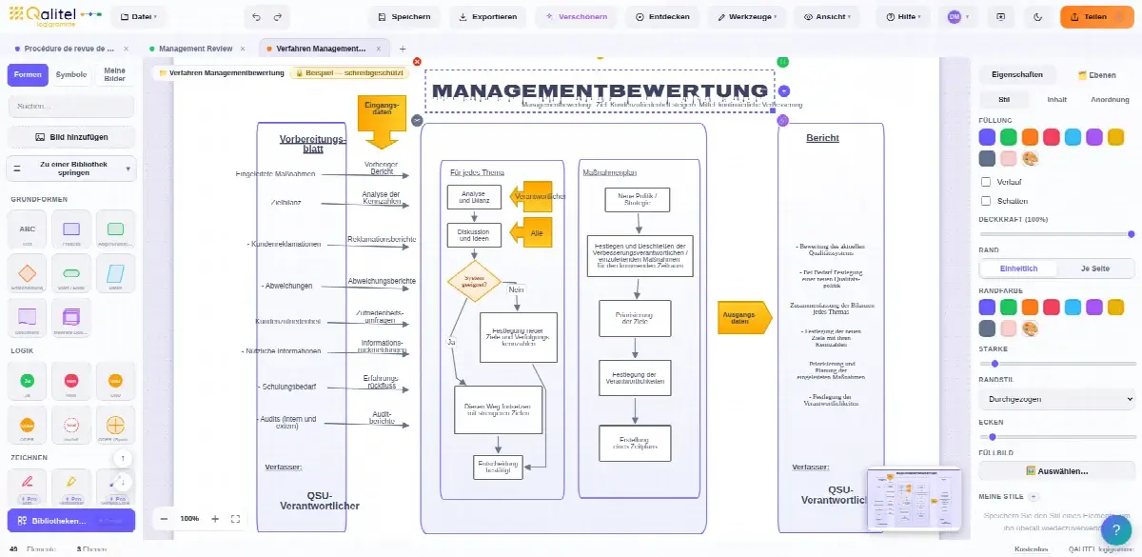The height and width of the screenshot is (557, 1142).
Task: Open the Werkzeuge dropdown
Action: 747,17
